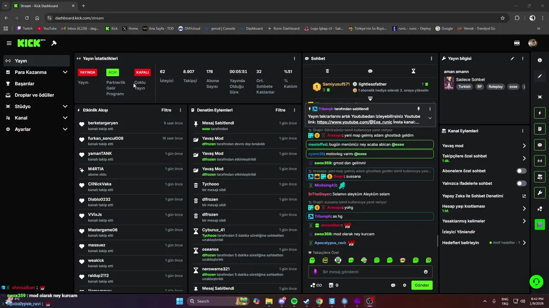The height and width of the screenshot is (308, 549).
Task: Open Etkinlik Akışı three-dot menu
Action: point(180,110)
